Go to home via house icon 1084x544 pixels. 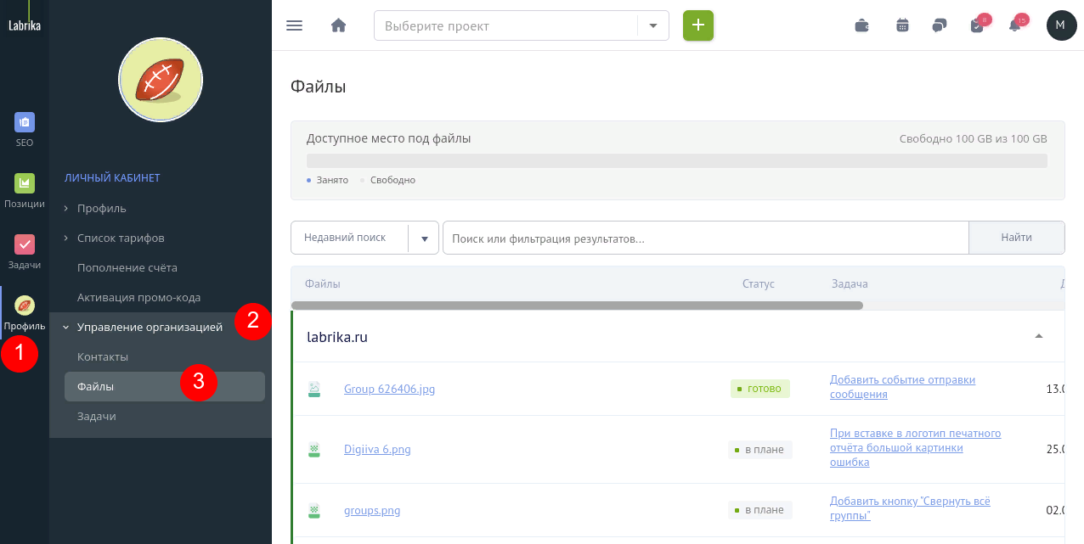[338, 25]
